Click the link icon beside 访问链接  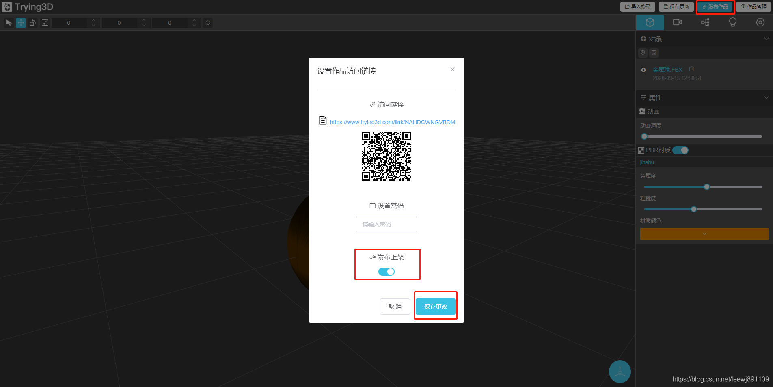372,104
